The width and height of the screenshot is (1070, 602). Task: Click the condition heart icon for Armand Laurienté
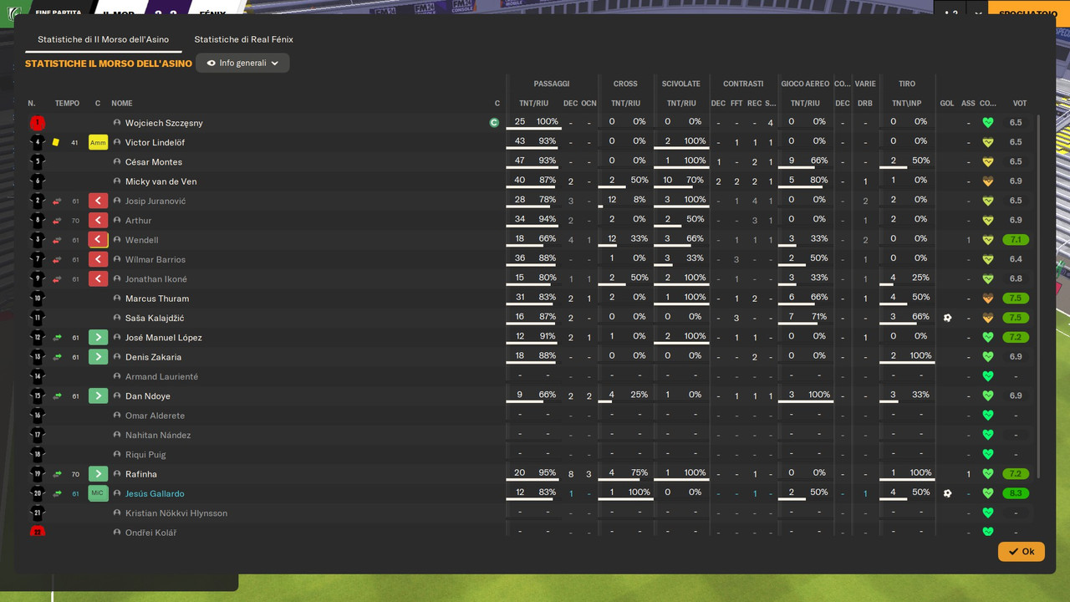tap(987, 376)
